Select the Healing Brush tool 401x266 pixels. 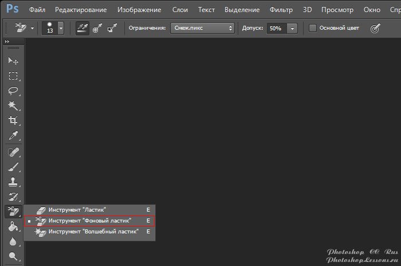point(13,152)
